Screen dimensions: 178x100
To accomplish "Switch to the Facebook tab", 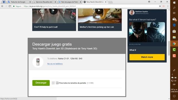I will (4, 2).
